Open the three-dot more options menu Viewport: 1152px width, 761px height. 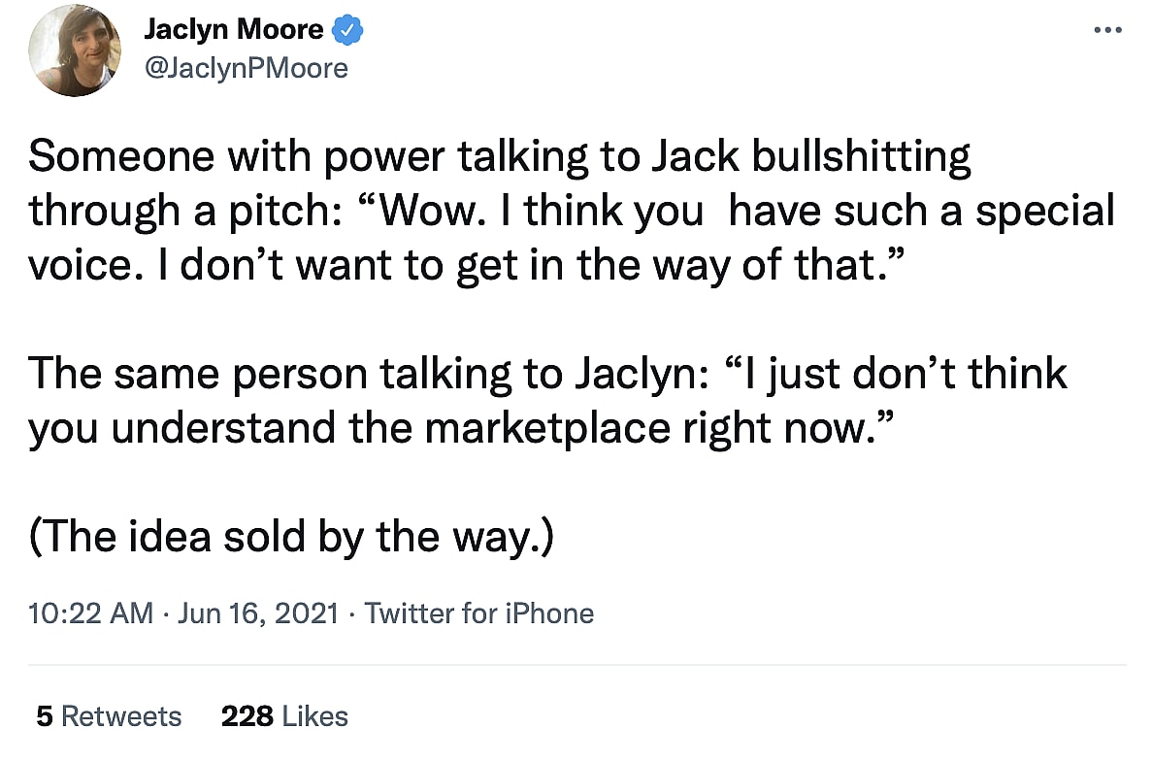pyautogui.click(x=1106, y=30)
